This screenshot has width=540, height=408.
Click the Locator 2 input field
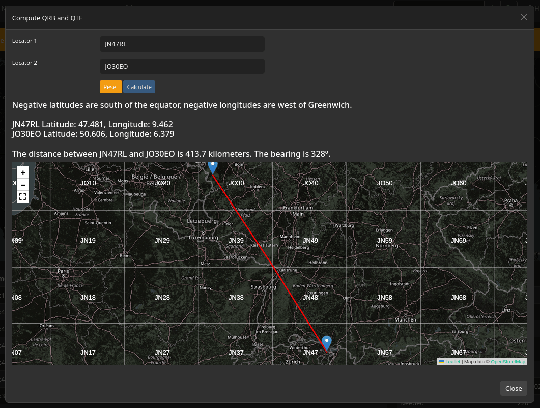pos(182,66)
